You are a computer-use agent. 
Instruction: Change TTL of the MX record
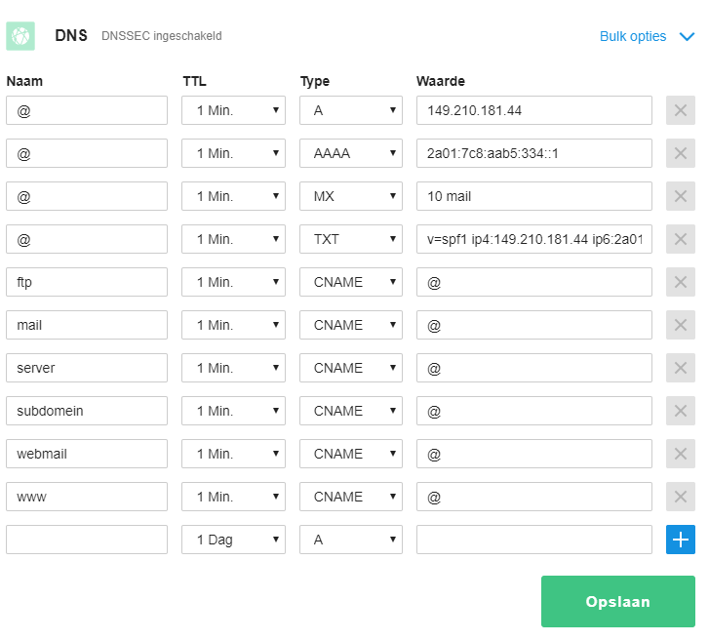click(x=233, y=196)
